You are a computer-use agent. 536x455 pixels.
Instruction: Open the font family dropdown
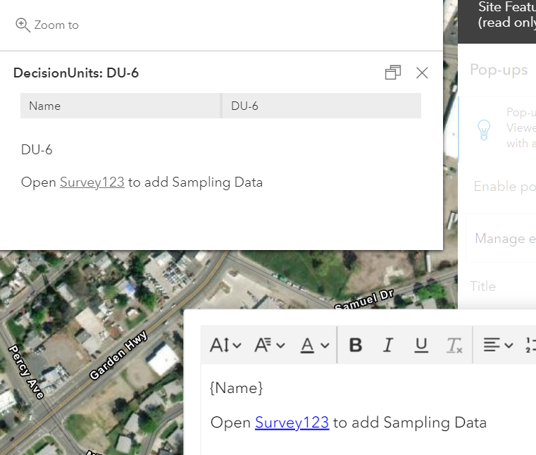(x=270, y=345)
